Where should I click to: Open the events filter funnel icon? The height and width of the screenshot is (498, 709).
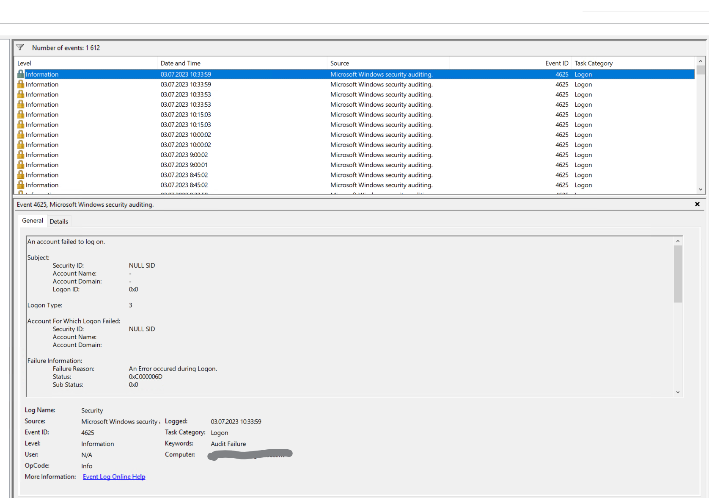(x=20, y=47)
